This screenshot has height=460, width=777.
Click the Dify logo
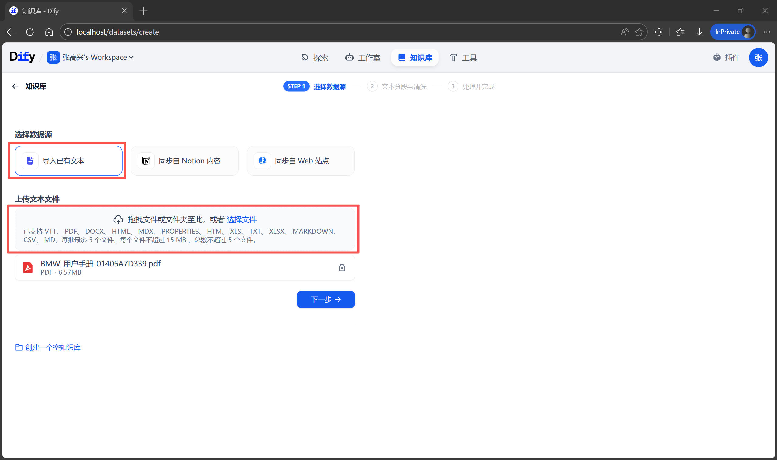pos(22,57)
